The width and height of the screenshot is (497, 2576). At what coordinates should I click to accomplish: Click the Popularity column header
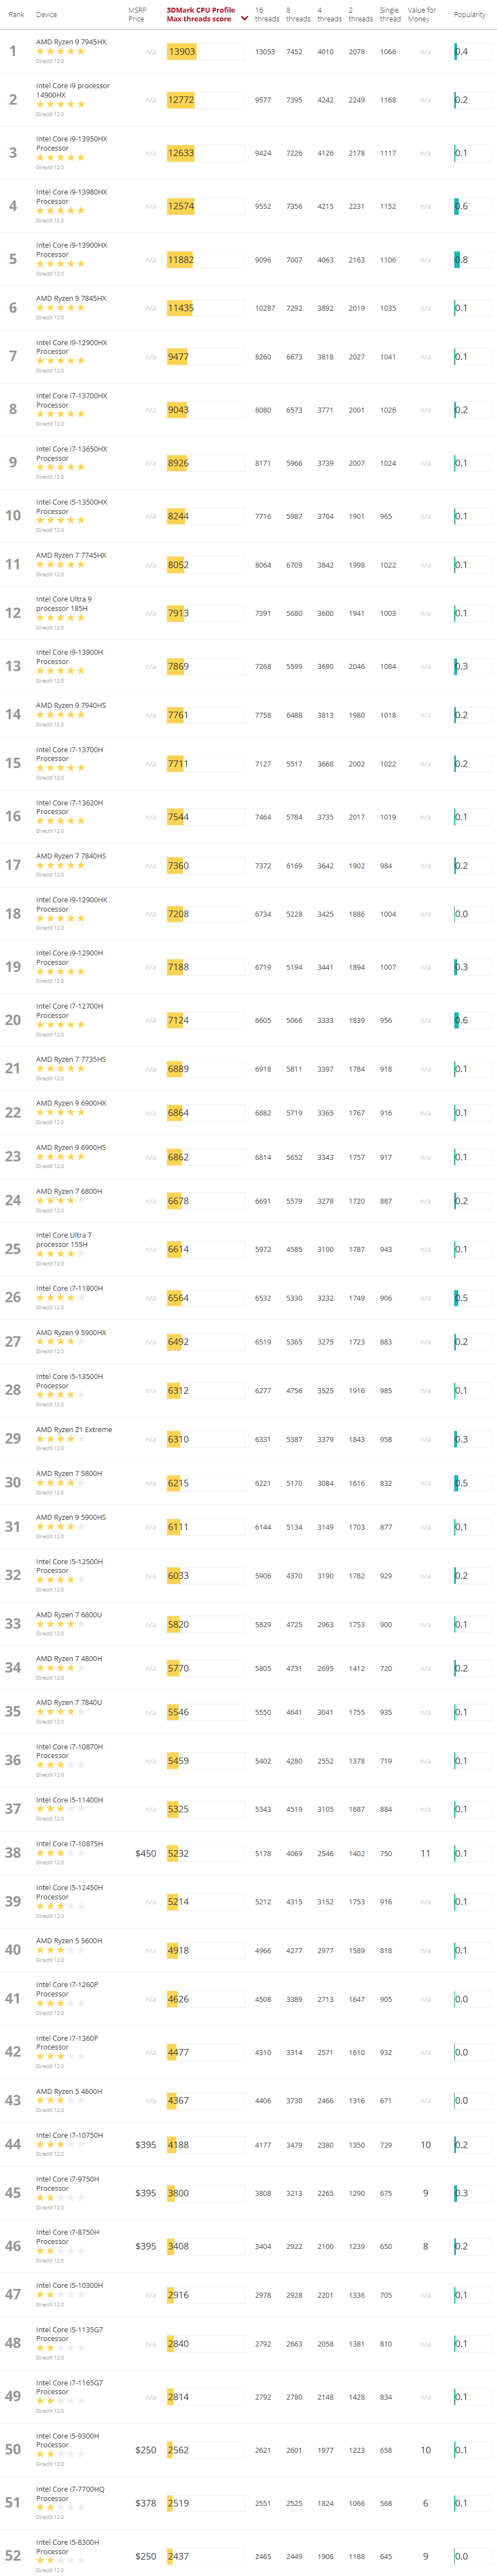point(469,14)
